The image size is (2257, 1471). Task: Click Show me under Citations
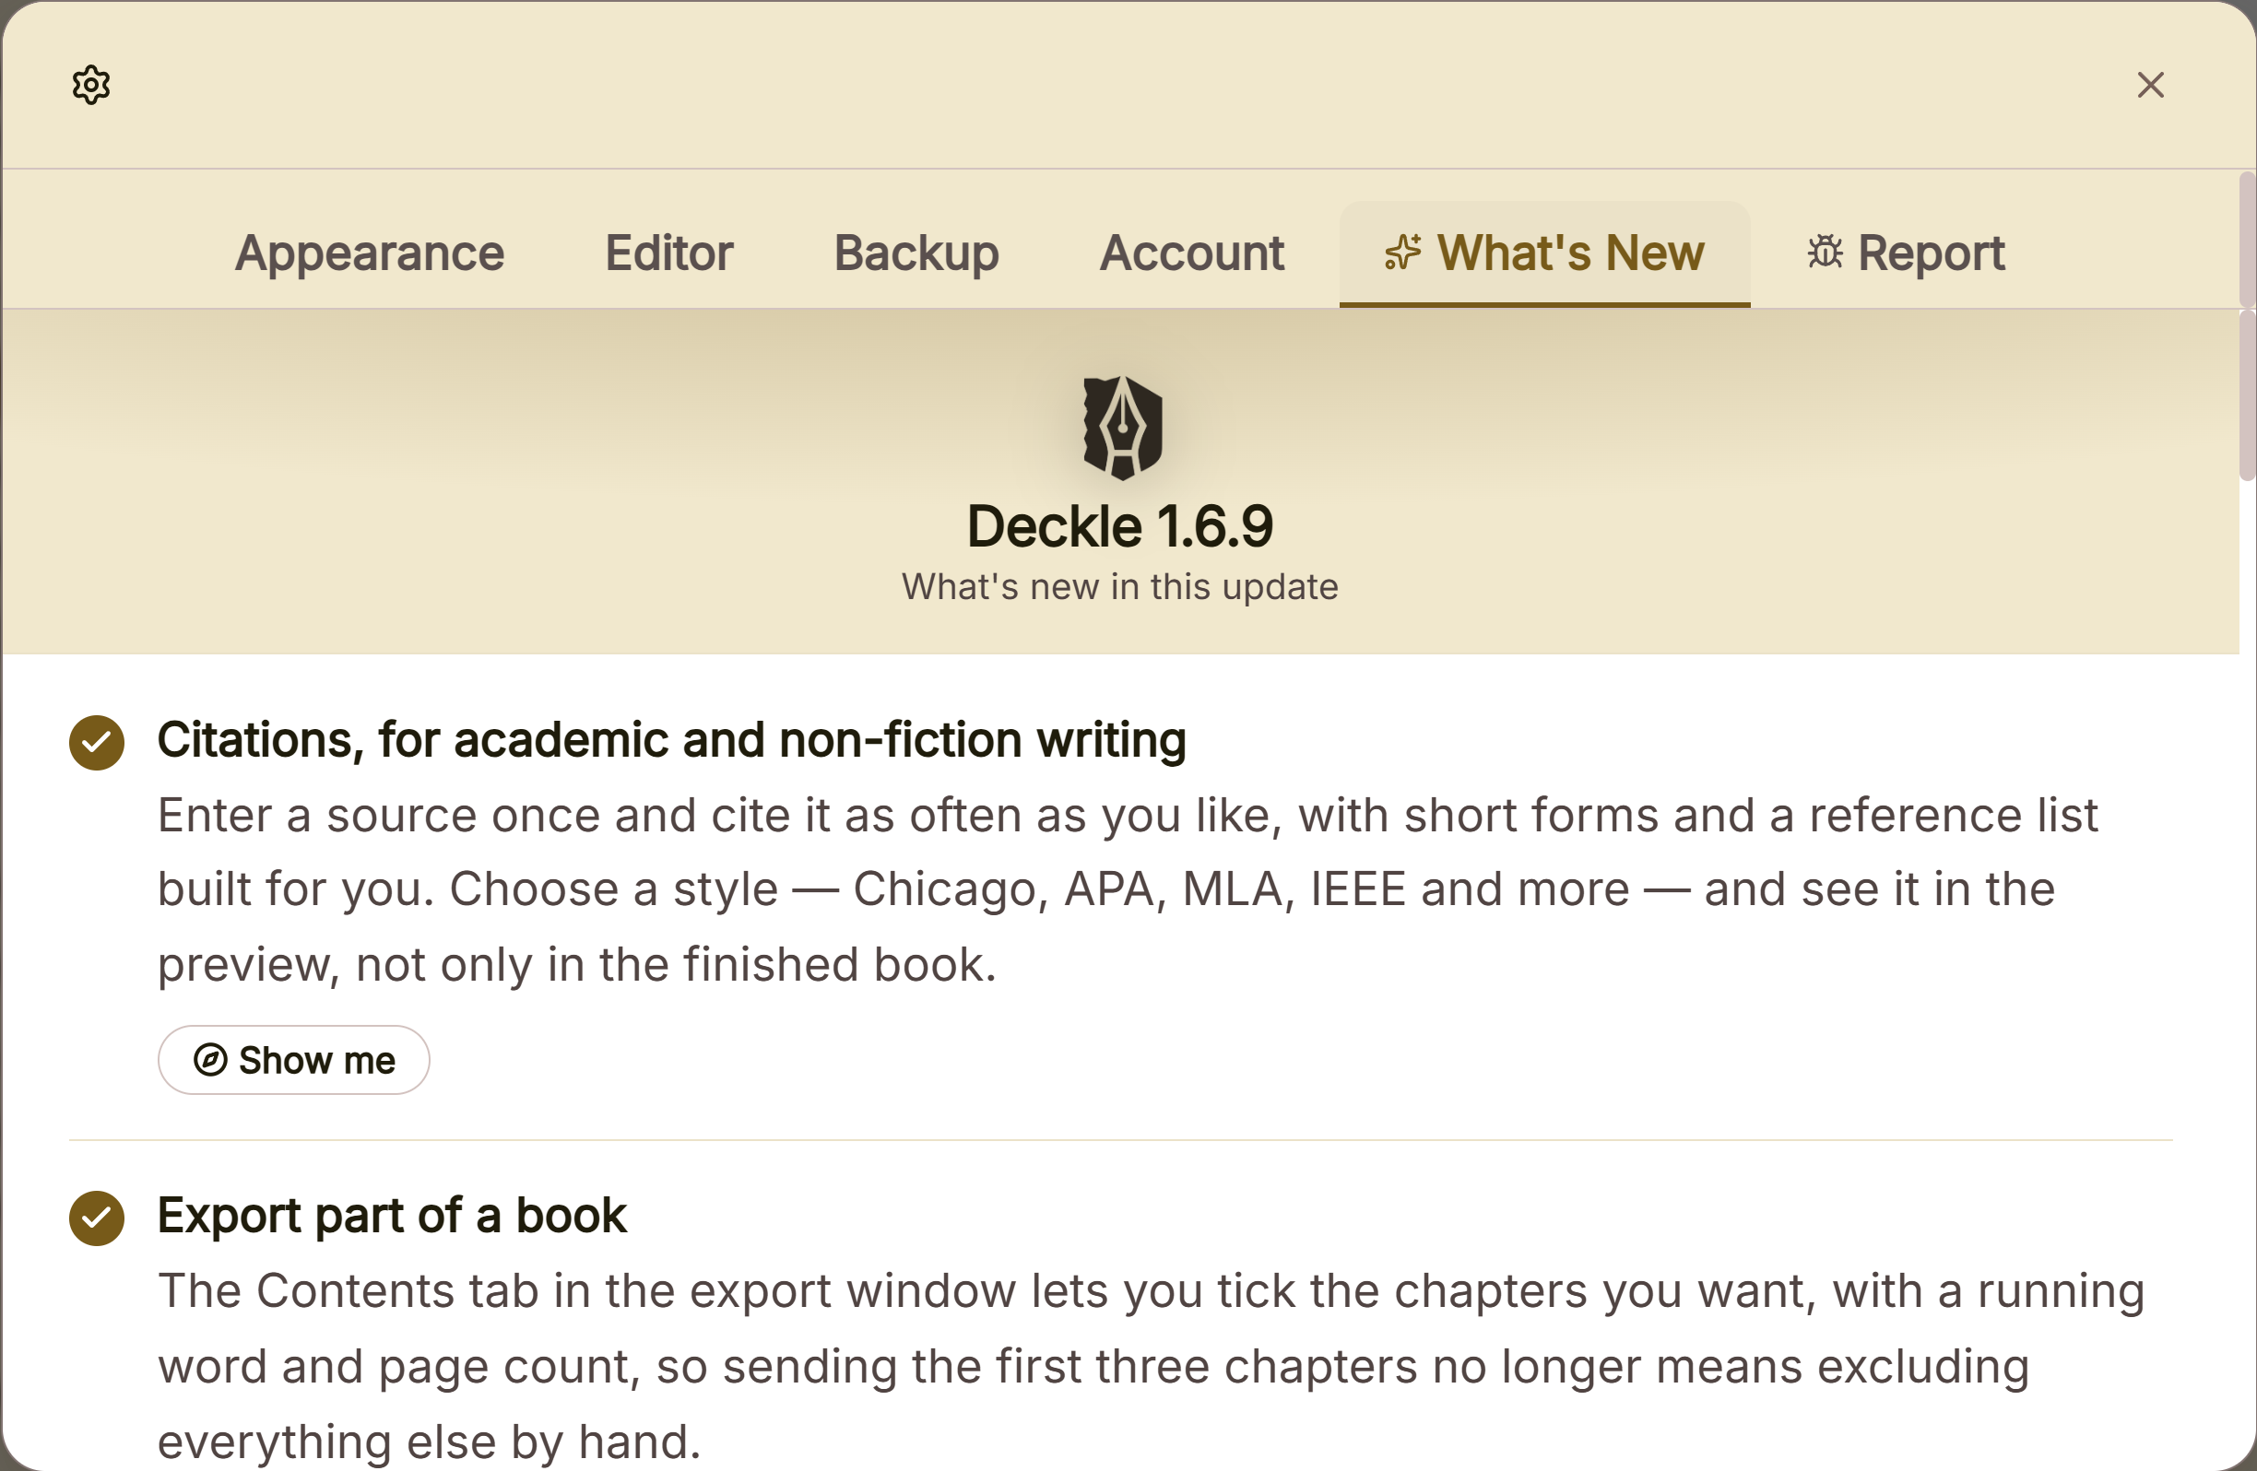294,1060
